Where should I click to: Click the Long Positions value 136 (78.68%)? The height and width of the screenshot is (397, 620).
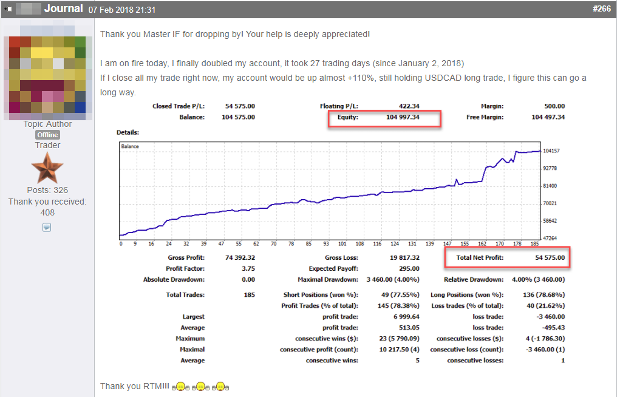point(543,294)
